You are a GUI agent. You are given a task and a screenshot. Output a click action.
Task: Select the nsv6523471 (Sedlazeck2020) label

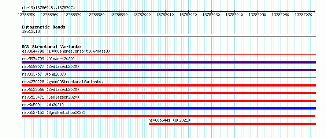pos(51,97)
